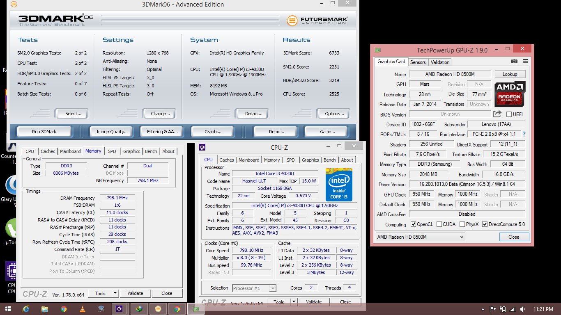Click the 3DMark Score value 6733

tap(334, 53)
